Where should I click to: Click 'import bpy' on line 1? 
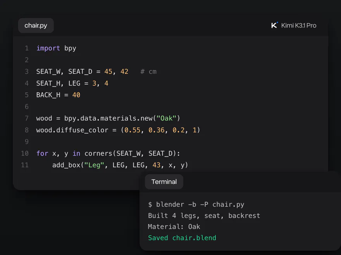point(56,48)
